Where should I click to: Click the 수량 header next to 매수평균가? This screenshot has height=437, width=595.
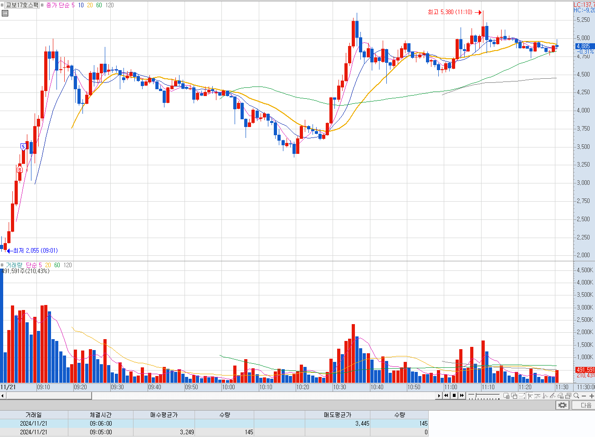pos(224,415)
